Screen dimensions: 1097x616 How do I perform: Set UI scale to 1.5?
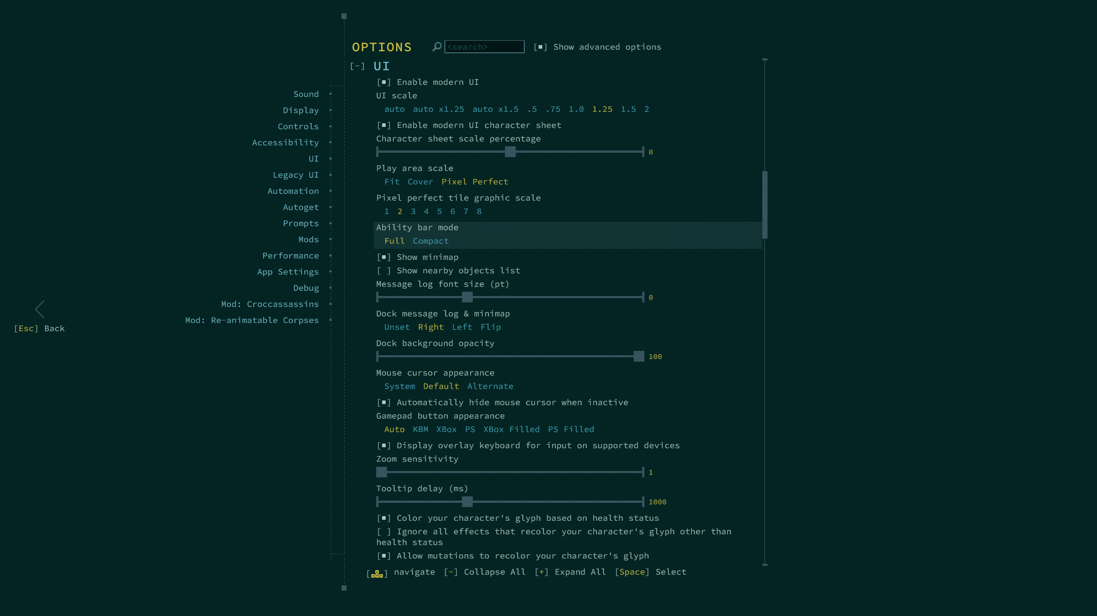[628, 109]
